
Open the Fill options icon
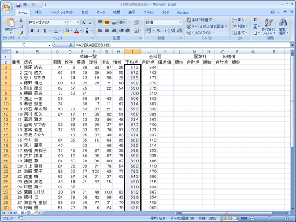[255, 27]
